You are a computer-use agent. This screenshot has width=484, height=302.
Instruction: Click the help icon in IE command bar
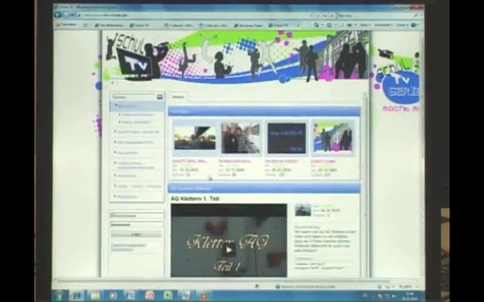tap(415, 25)
